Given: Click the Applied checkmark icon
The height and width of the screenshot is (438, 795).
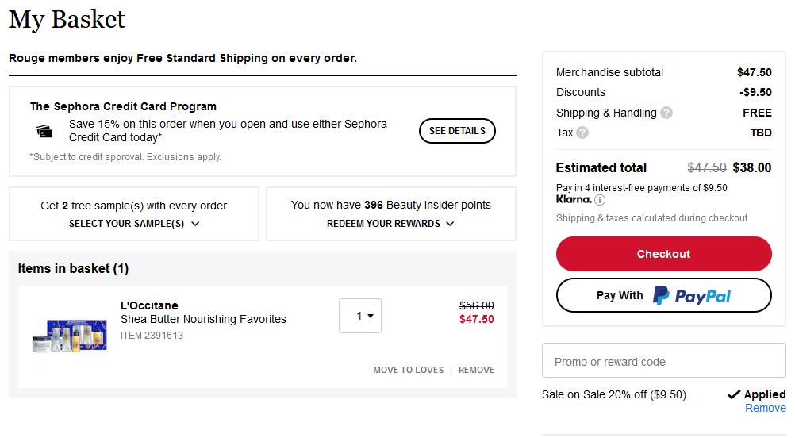Looking at the screenshot, I should [734, 394].
